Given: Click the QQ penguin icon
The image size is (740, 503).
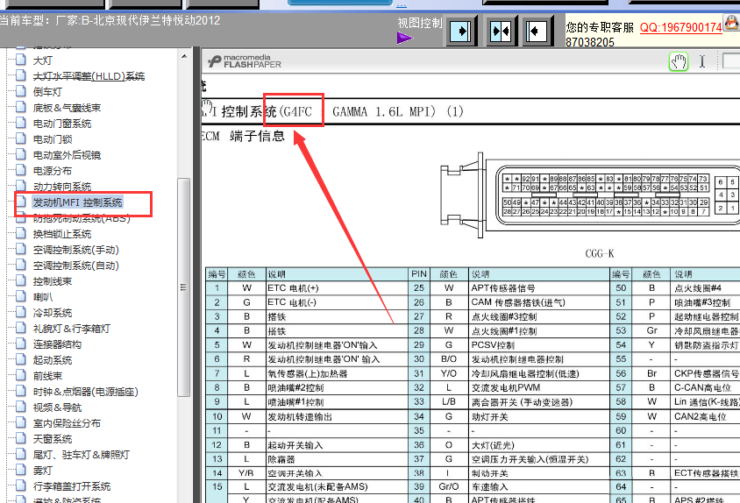Looking at the screenshot, I should [x=732, y=22].
